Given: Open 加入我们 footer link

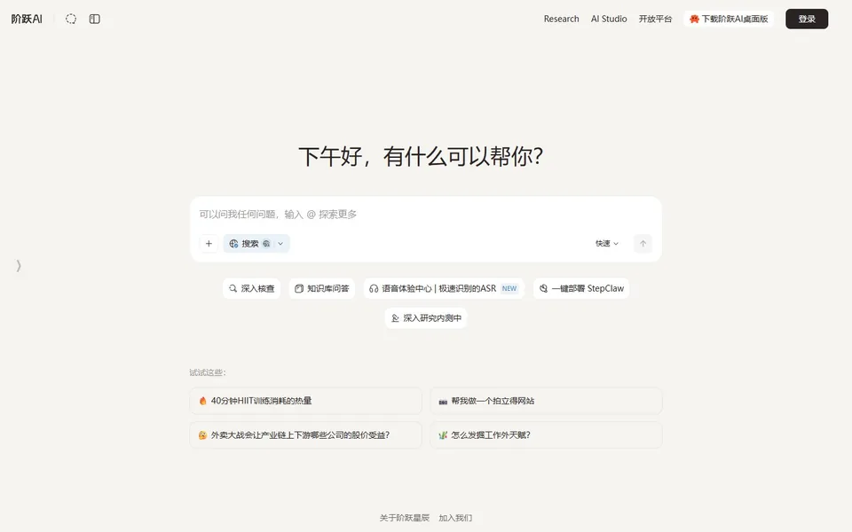Looking at the screenshot, I should [455, 518].
